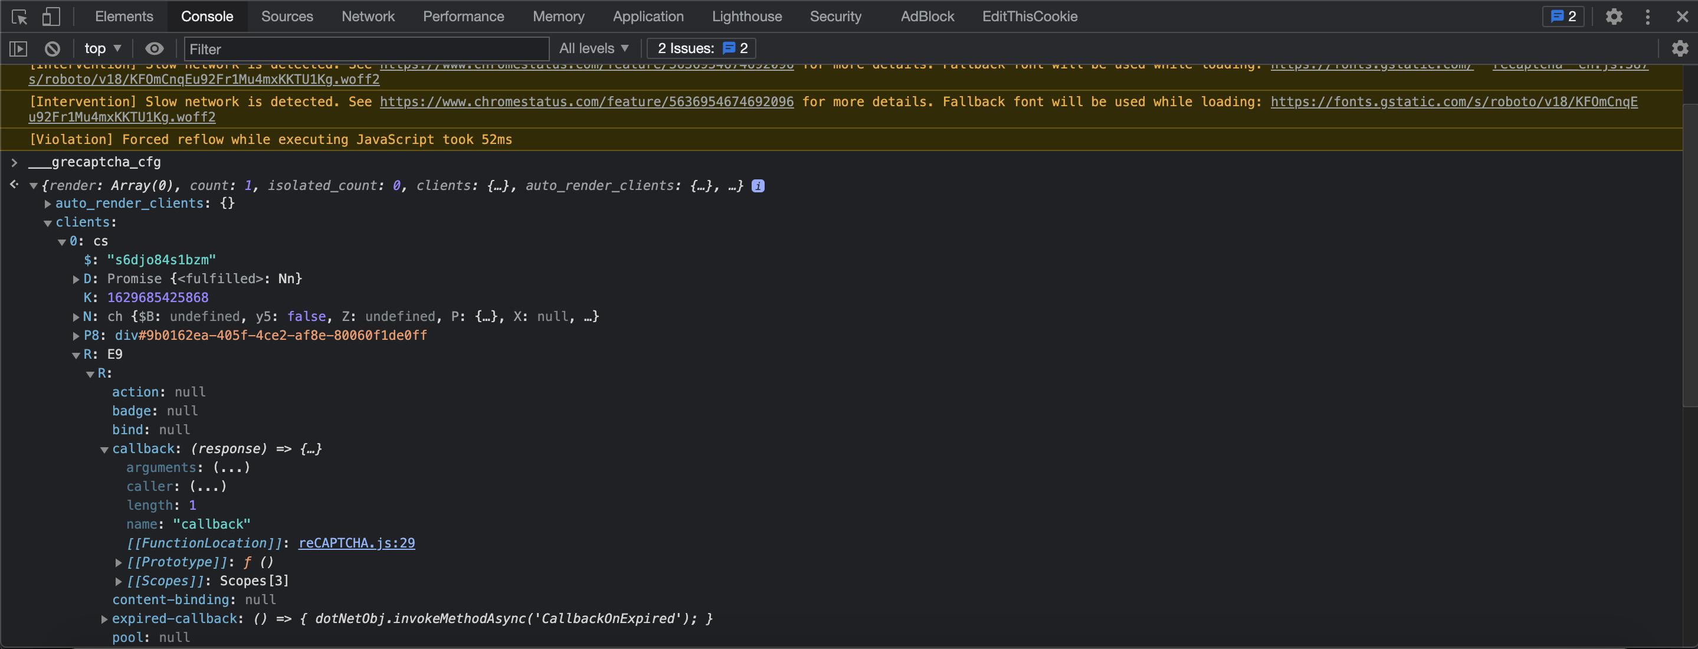This screenshot has height=649, width=1698.
Task: Collapse the clients property tree
Action: pos(47,222)
